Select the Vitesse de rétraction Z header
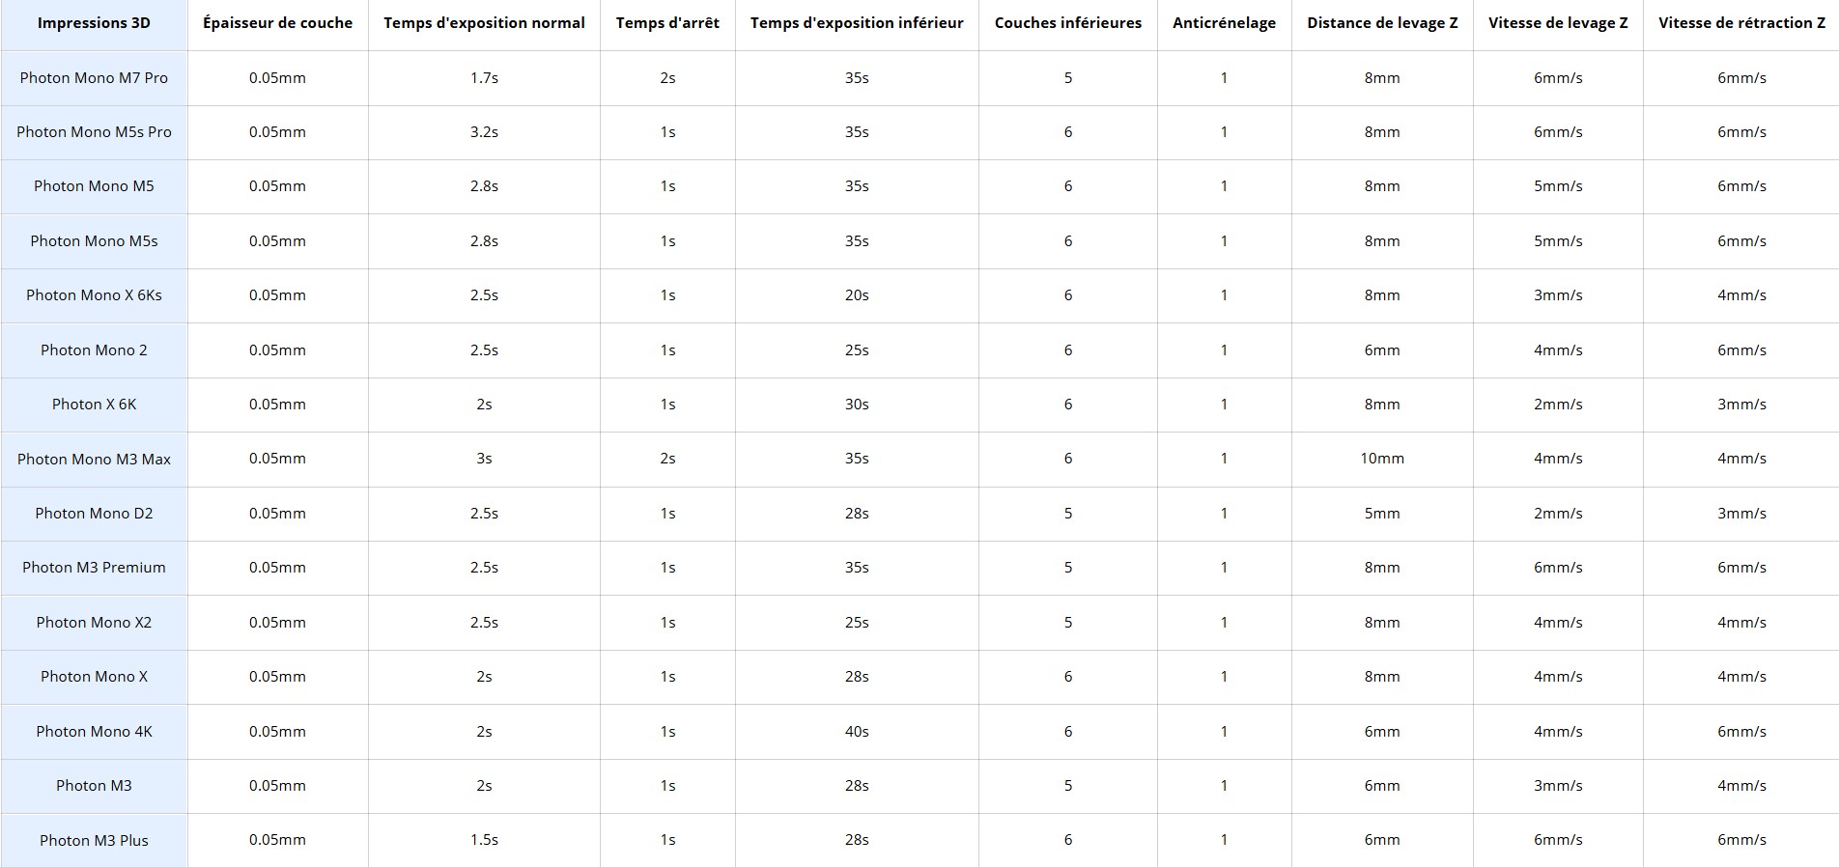Image resolution: width=1839 pixels, height=867 pixels. click(x=1741, y=23)
